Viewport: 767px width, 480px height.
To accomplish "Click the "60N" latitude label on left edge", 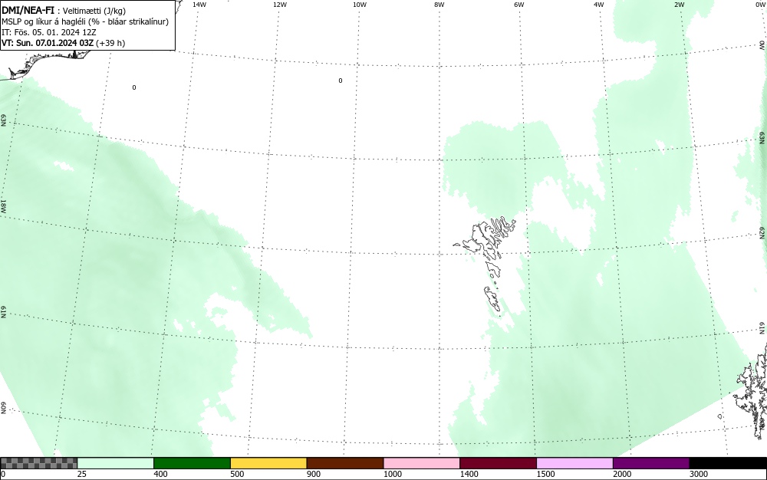I will (3, 408).
